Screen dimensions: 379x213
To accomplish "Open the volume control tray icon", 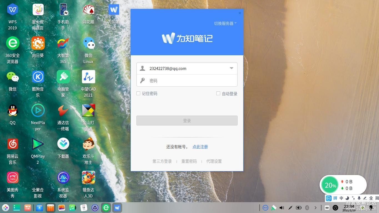I will point(282,207).
